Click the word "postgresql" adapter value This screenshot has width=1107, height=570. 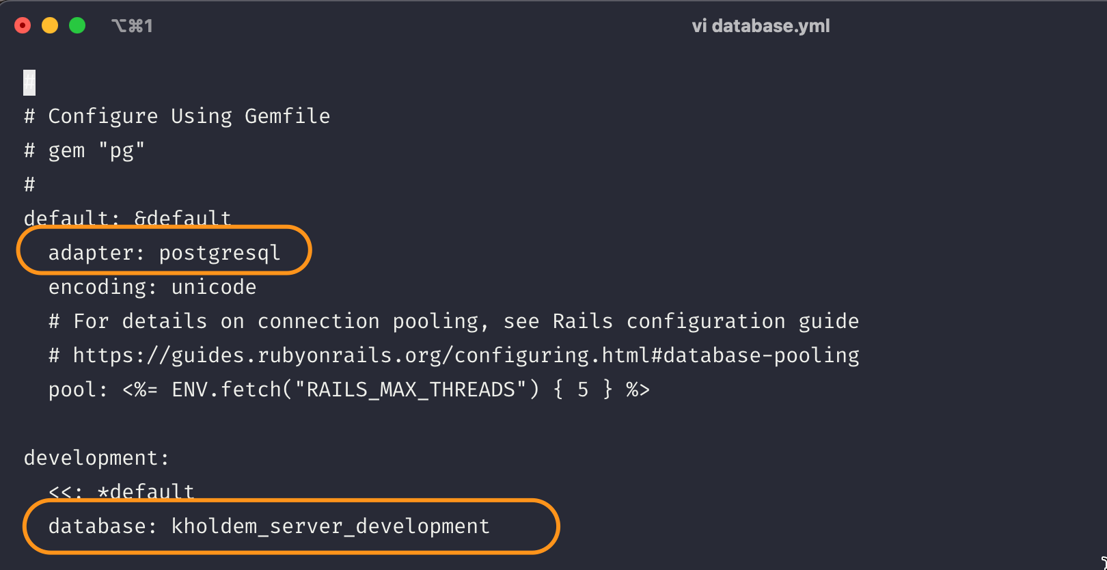[219, 253]
